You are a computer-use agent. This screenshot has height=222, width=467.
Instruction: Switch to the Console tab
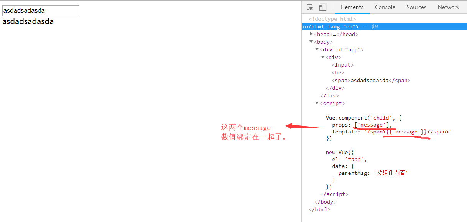(x=385, y=7)
